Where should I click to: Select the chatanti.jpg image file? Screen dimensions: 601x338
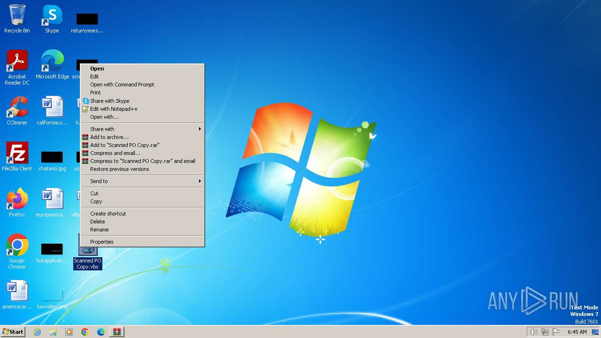[x=52, y=160]
